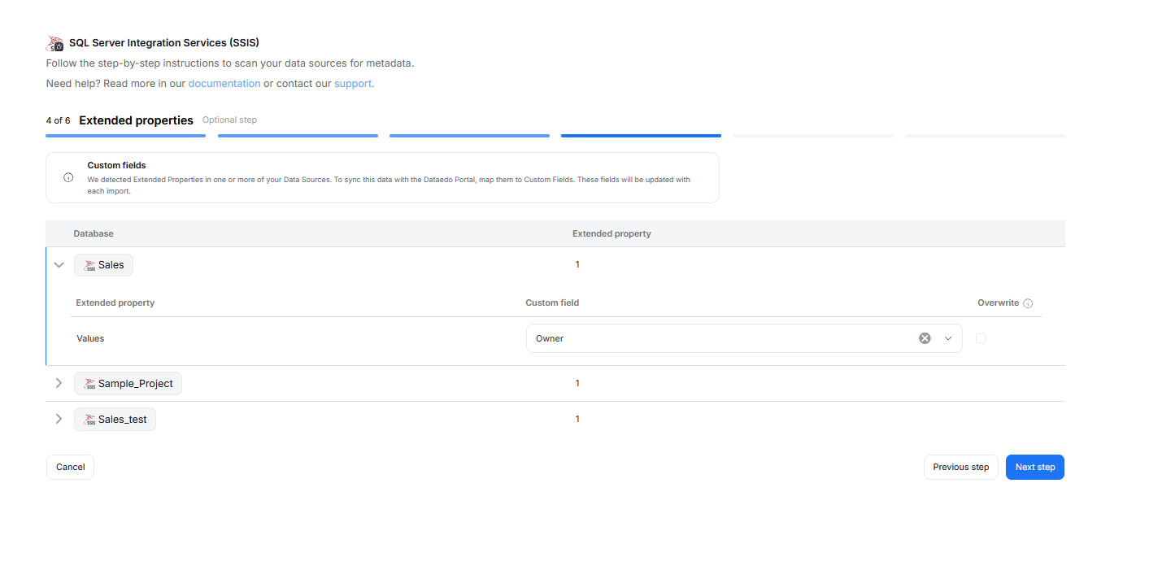
Task: Select the Sales_test database label
Action: pos(122,420)
